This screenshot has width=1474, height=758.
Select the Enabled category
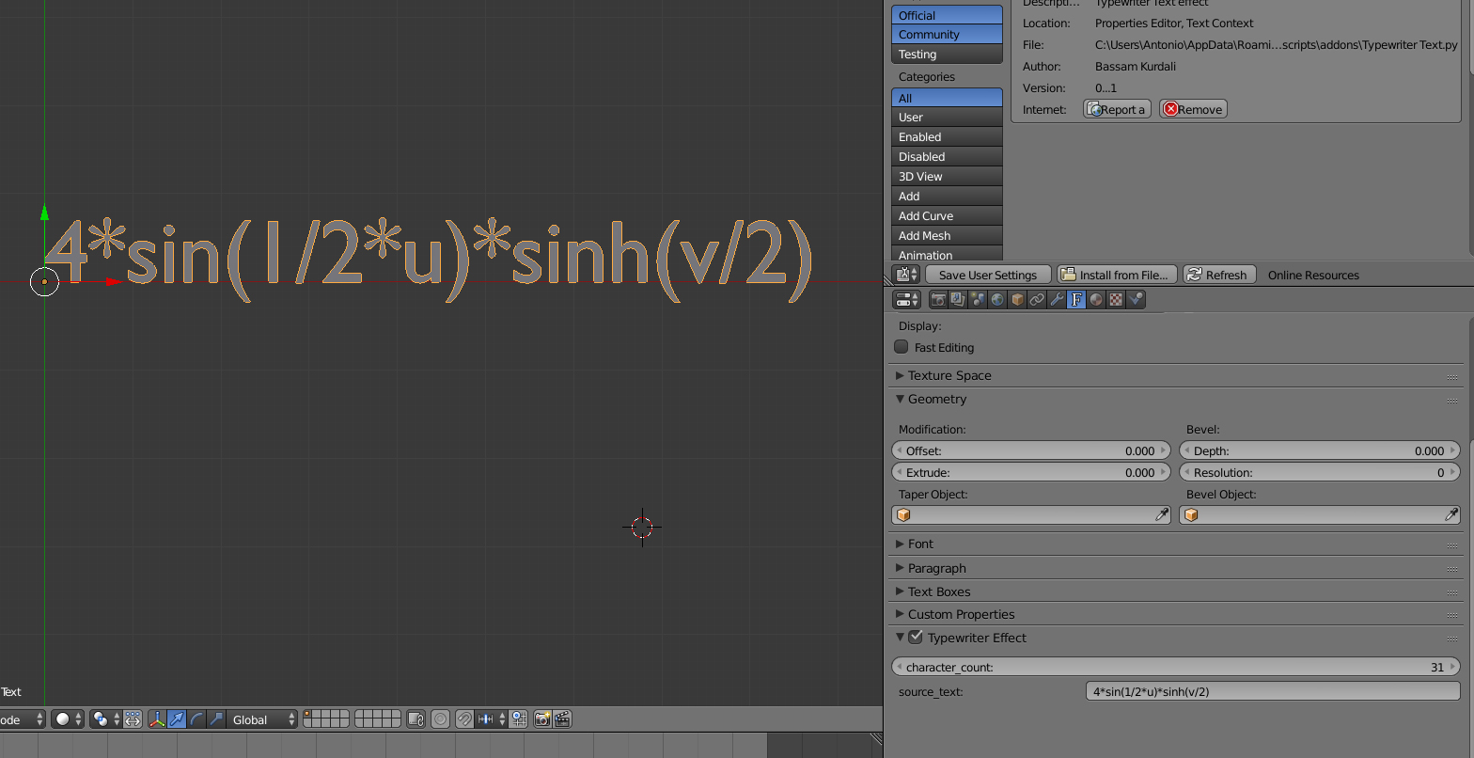pyautogui.click(x=947, y=137)
